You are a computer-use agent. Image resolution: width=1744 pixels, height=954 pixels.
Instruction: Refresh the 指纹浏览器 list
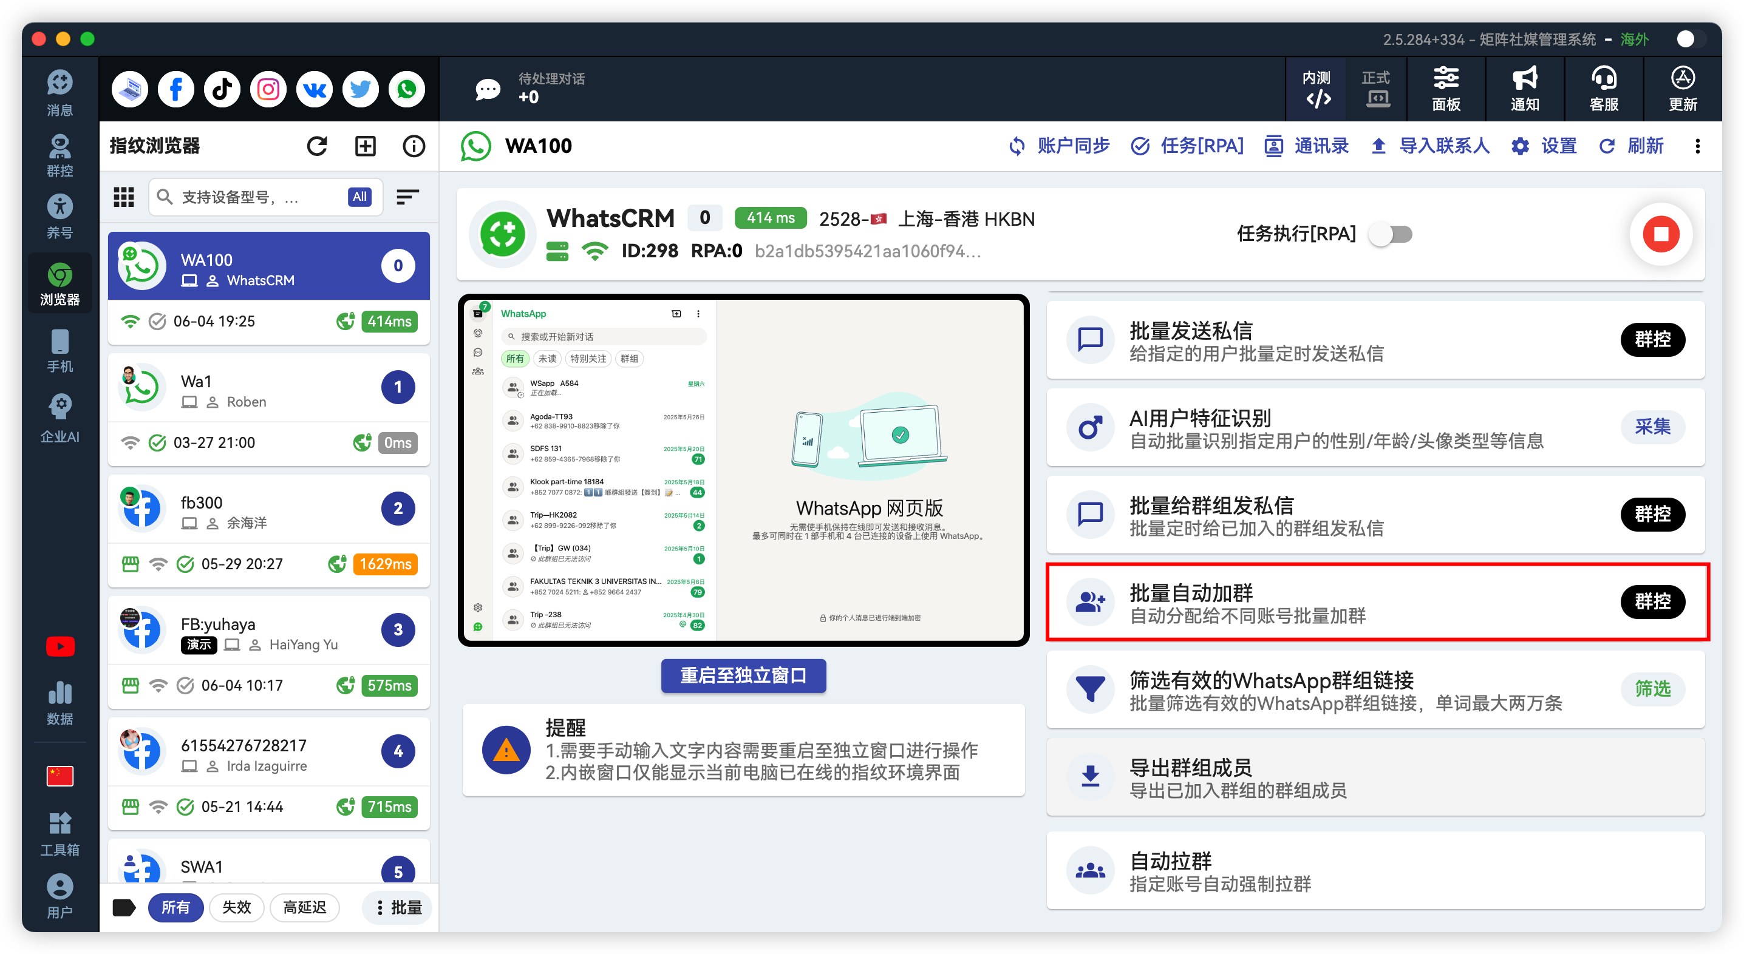point(317,146)
